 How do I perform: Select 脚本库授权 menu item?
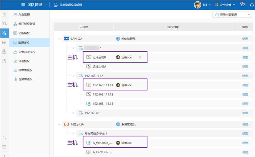pos(25,70)
